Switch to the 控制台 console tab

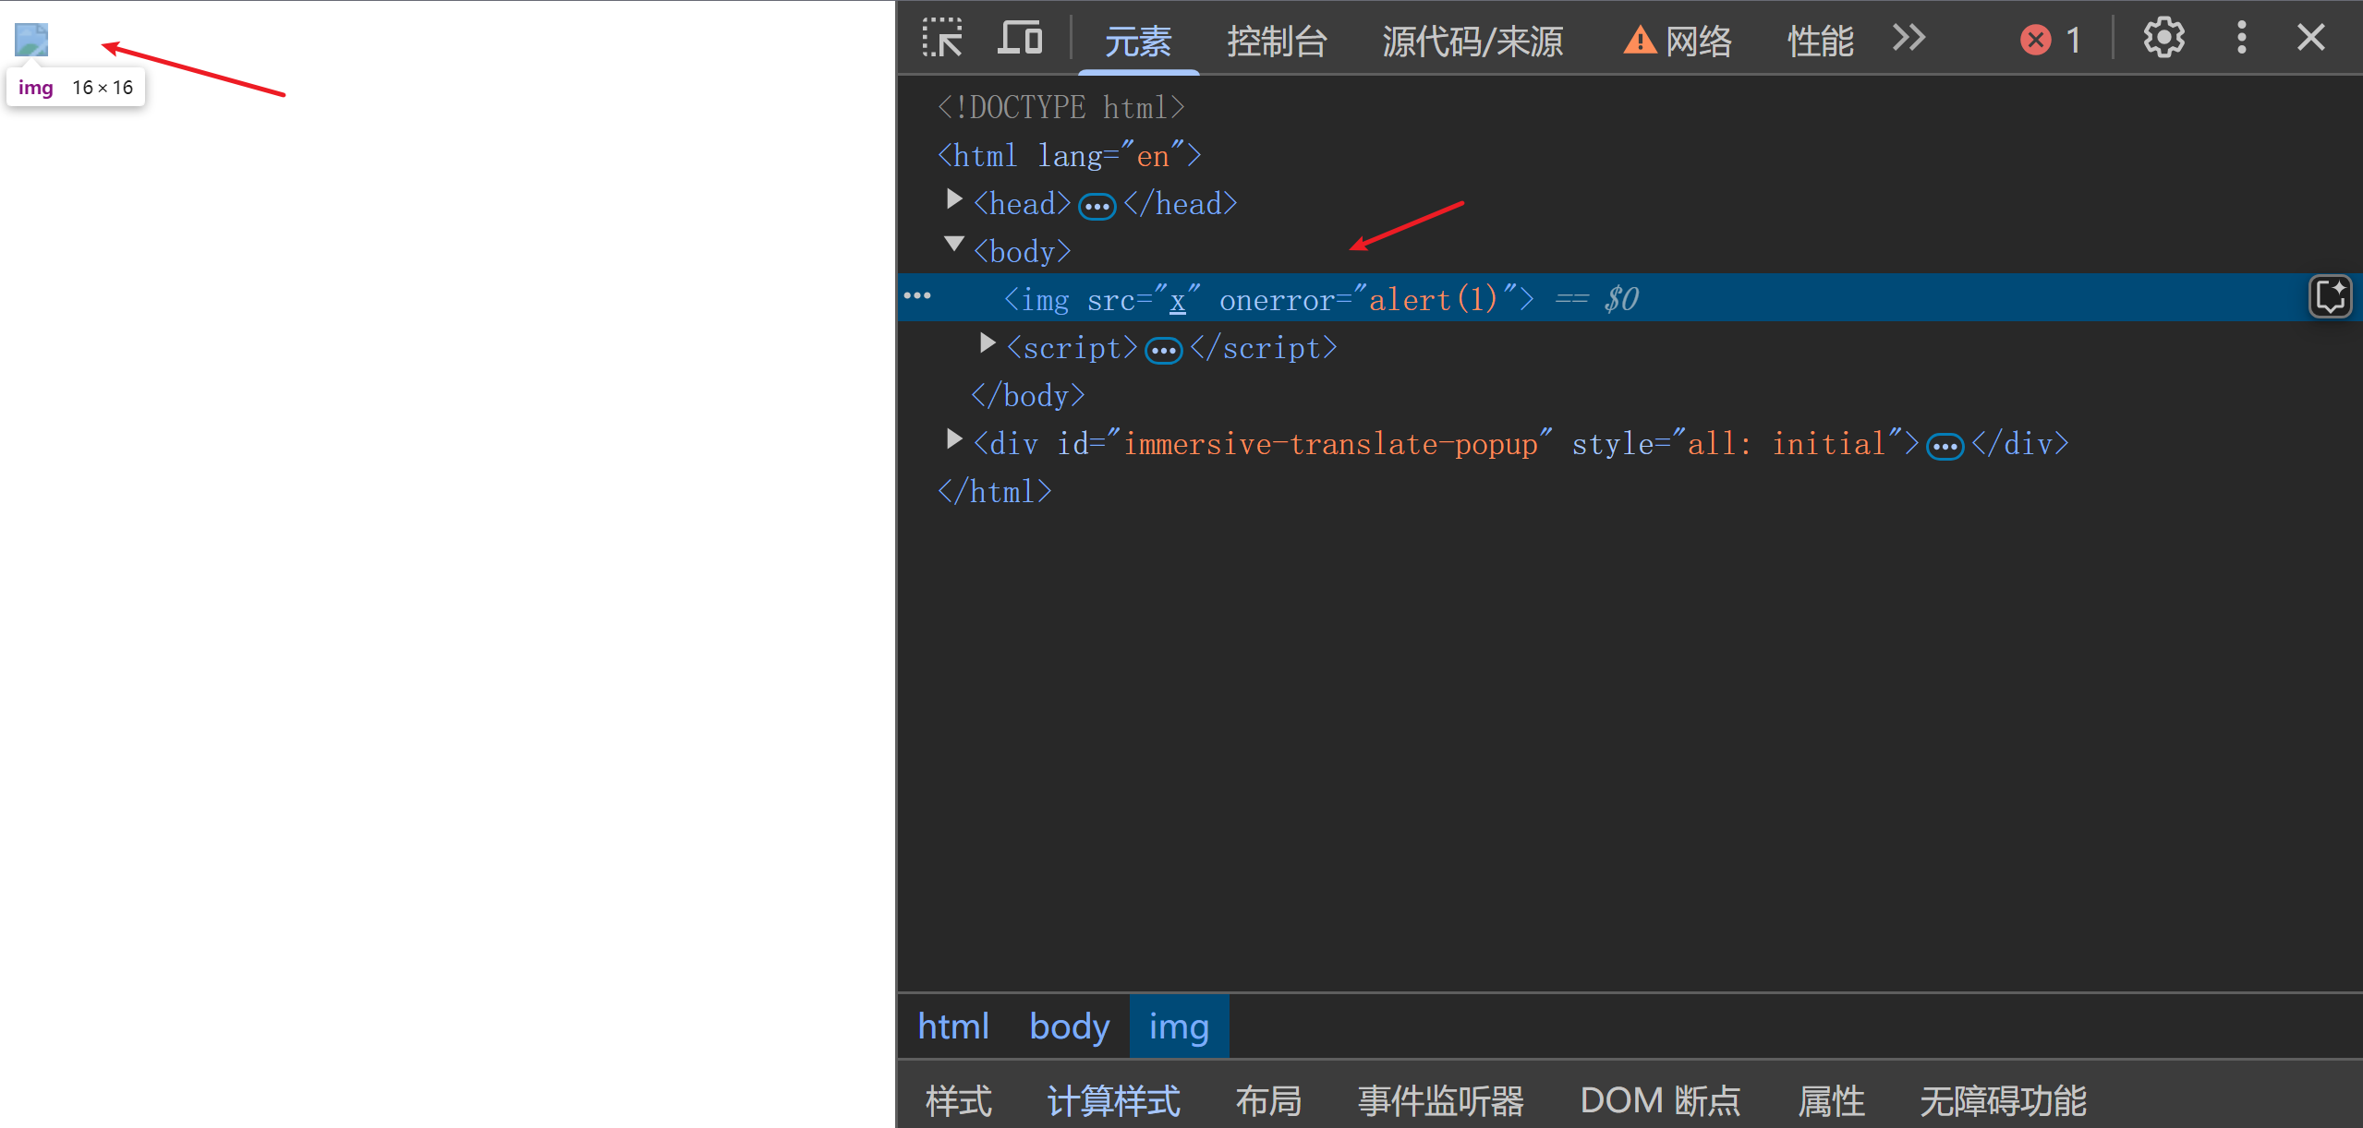coord(1277,42)
